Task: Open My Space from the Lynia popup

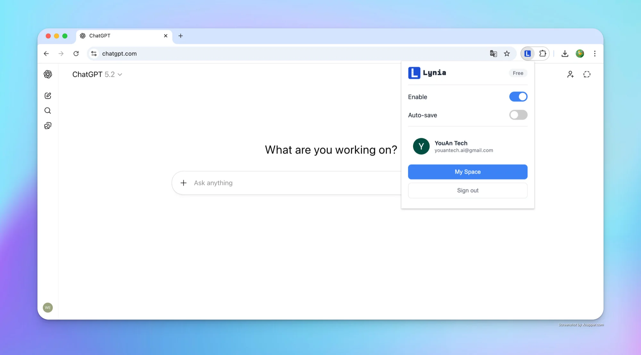Action: point(467,172)
